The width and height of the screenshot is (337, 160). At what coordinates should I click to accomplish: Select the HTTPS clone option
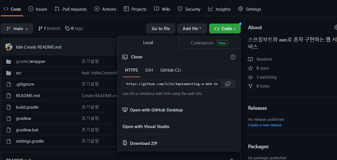pyautogui.click(x=131, y=70)
